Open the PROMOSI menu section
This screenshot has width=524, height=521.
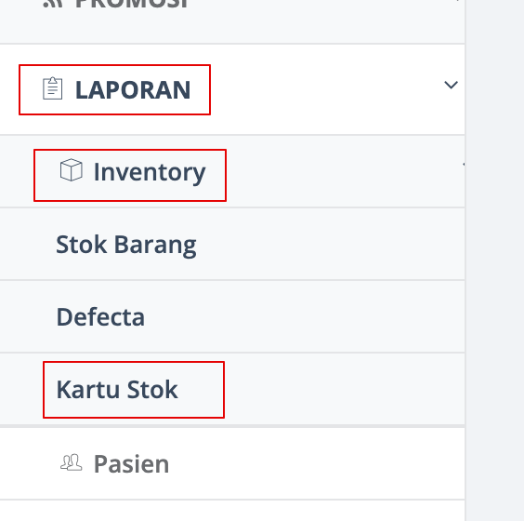click(132, 4)
